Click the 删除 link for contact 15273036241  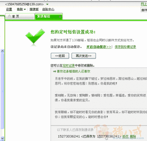(x=133, y=136)
